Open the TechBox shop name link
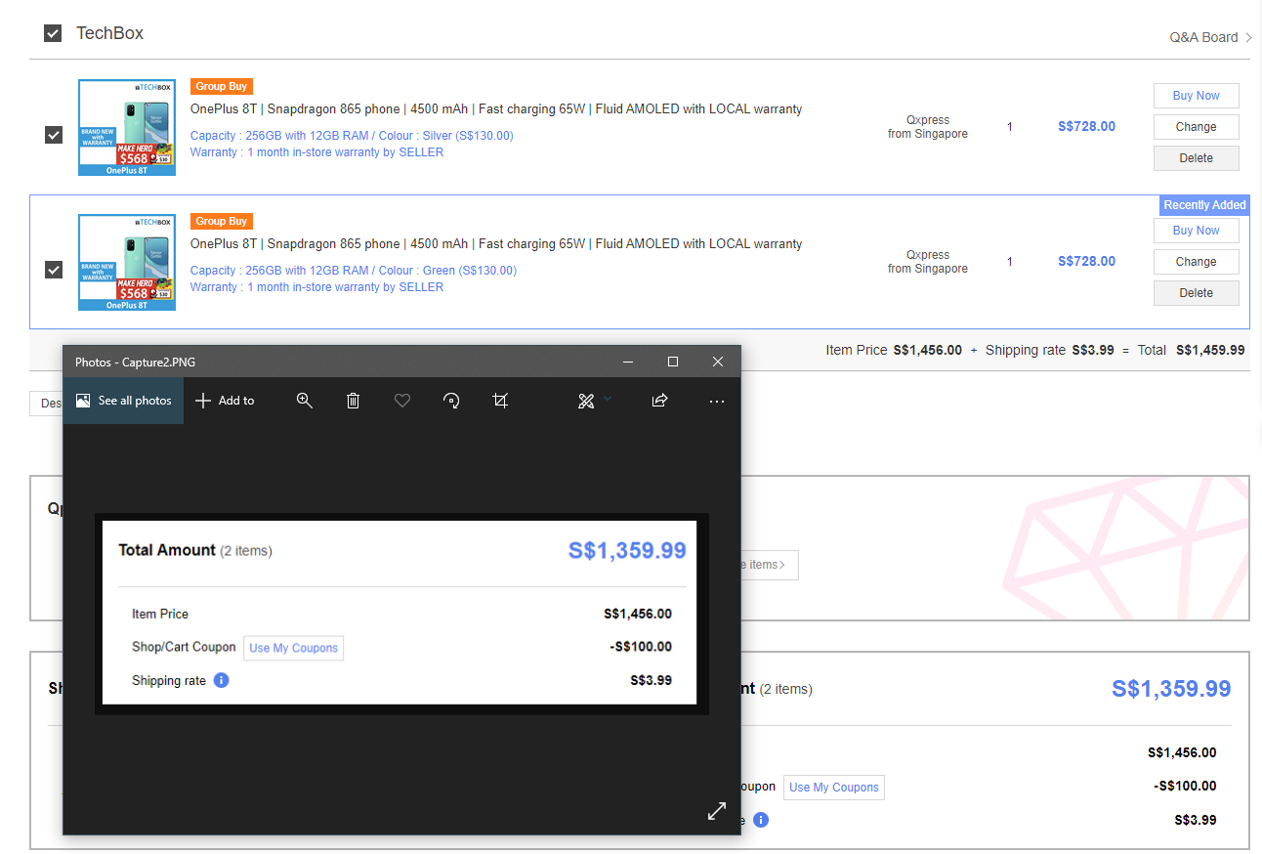1262x854 pixels. click(x=110, y=33)
